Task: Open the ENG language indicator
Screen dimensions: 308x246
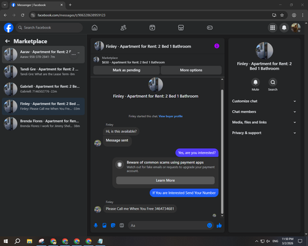Action: (x=275, y=241)
